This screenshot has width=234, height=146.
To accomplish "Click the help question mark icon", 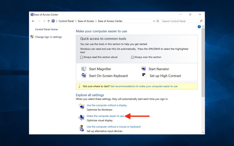I will [199, 27].
